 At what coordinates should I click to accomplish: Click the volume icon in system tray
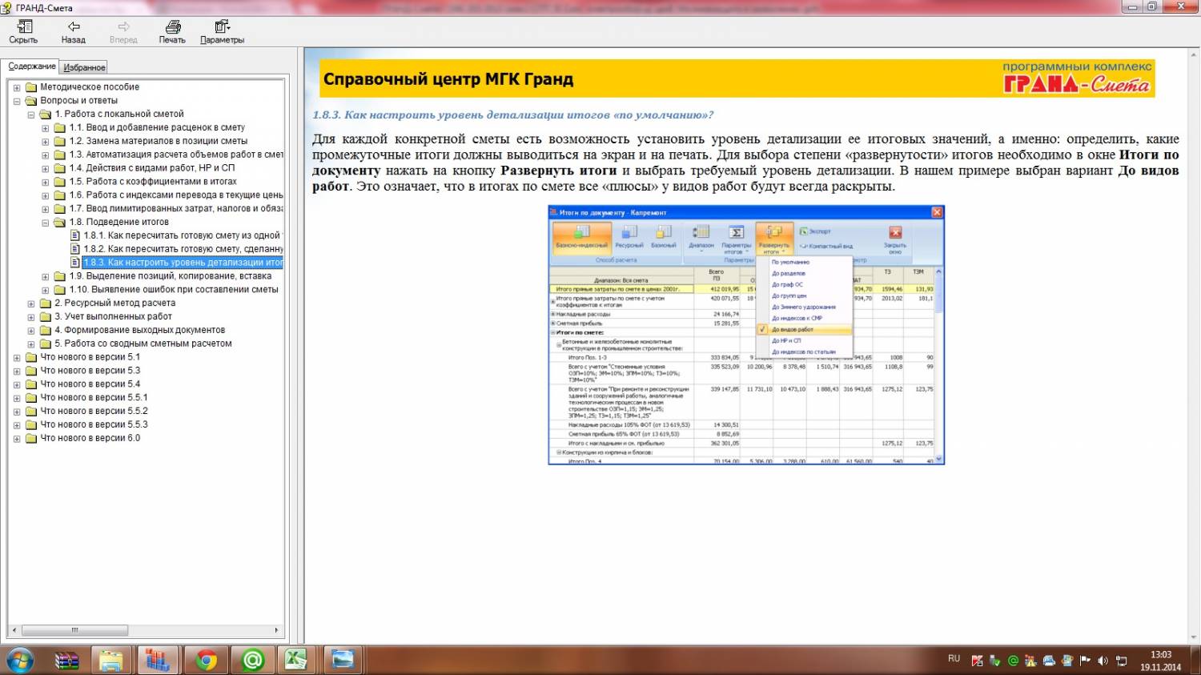click(x=1103, y=661)
